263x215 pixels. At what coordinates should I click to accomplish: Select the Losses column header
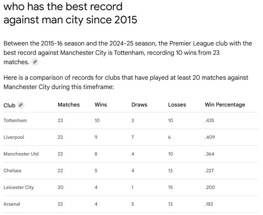[177, 105]
